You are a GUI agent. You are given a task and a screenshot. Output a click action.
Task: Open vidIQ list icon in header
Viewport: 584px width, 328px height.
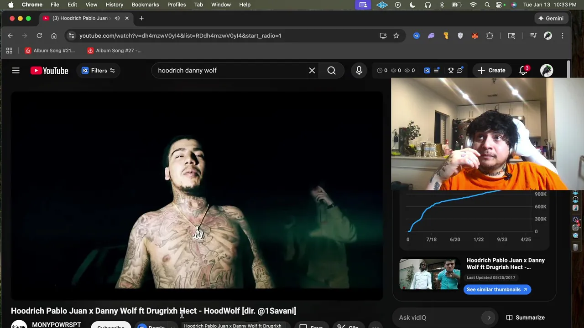[x=437, y=70]
